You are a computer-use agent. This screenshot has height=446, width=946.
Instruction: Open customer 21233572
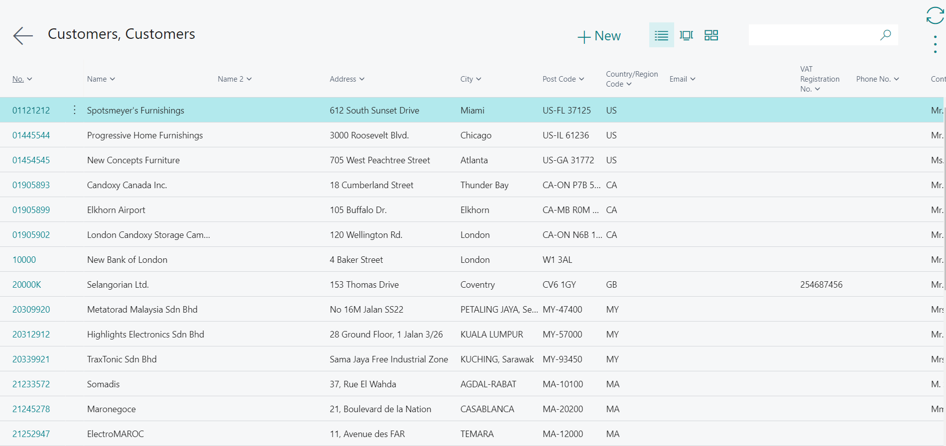31,384
